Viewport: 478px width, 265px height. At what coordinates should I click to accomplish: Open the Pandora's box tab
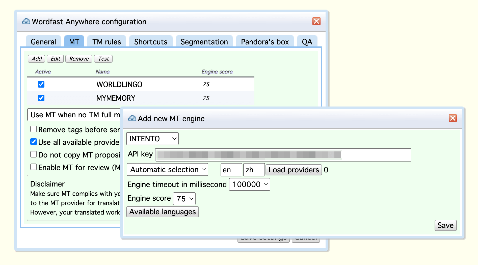[265, 42]
